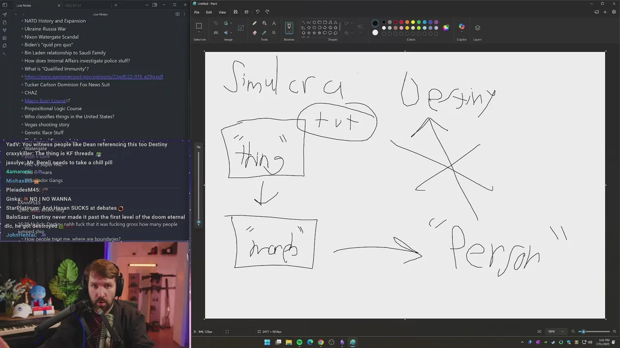Open the Obsidian tab list dropdown chevron

click(147, 5)
